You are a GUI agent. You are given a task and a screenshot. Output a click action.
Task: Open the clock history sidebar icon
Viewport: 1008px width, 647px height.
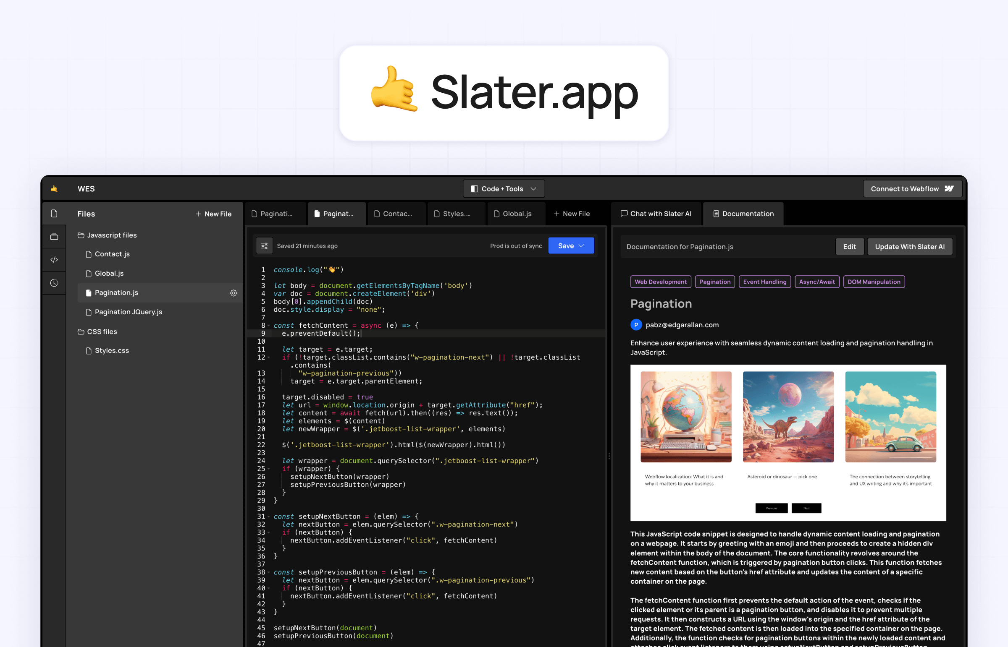click(x=54, y=283)
